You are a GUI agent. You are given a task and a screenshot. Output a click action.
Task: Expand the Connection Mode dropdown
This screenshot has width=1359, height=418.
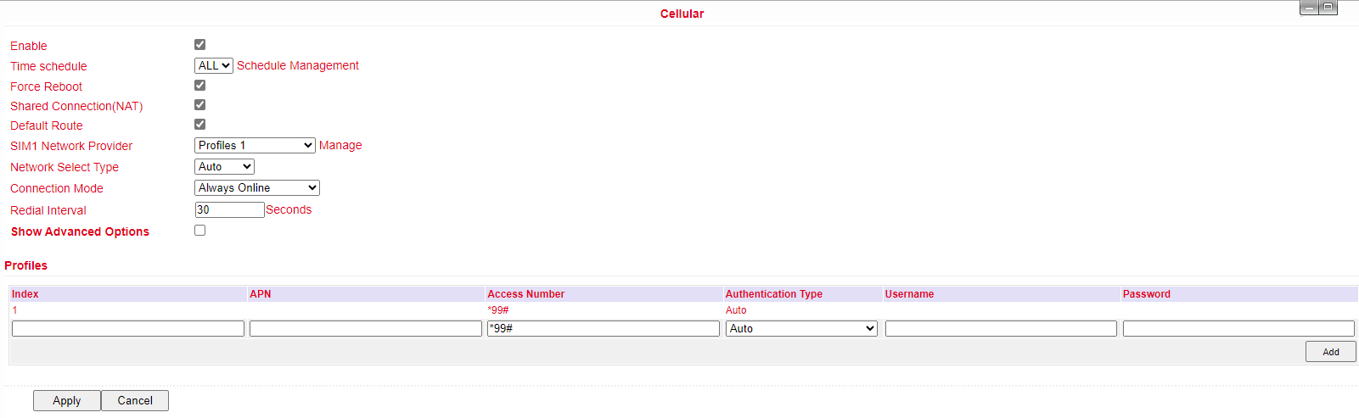coord(256,188)
